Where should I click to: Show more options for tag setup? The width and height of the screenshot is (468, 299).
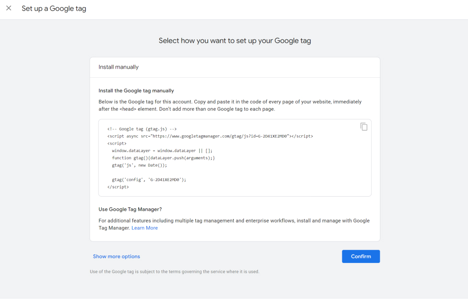point(117,256)
